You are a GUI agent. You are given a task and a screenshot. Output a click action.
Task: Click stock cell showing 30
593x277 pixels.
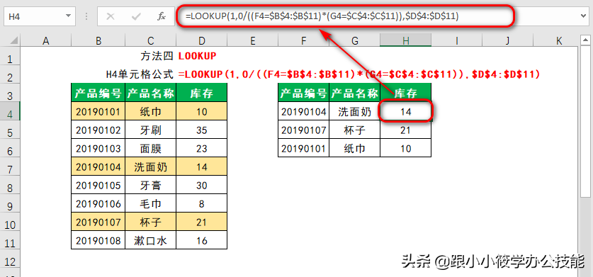202,185
